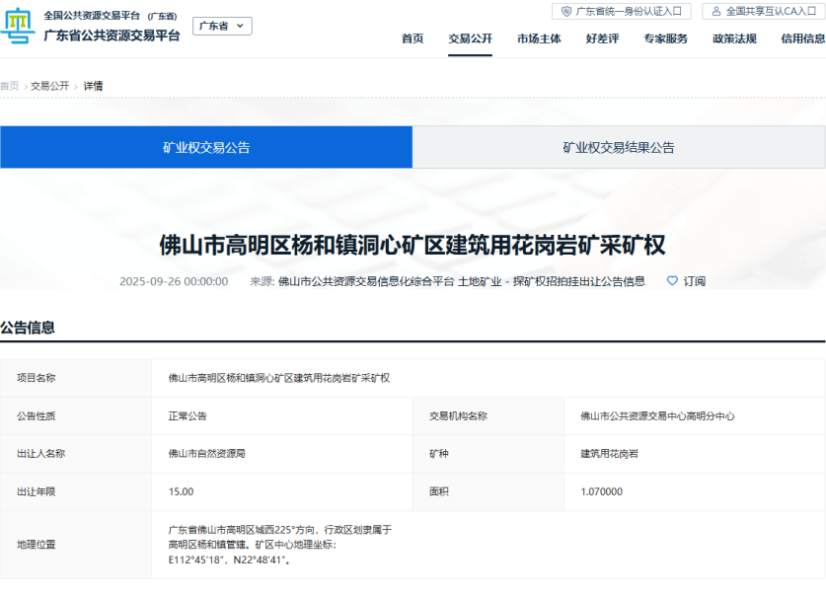The height and width of the screenshot is (595, 826).
Task: Click the heart icon beside 订阅
Action: 672,281
